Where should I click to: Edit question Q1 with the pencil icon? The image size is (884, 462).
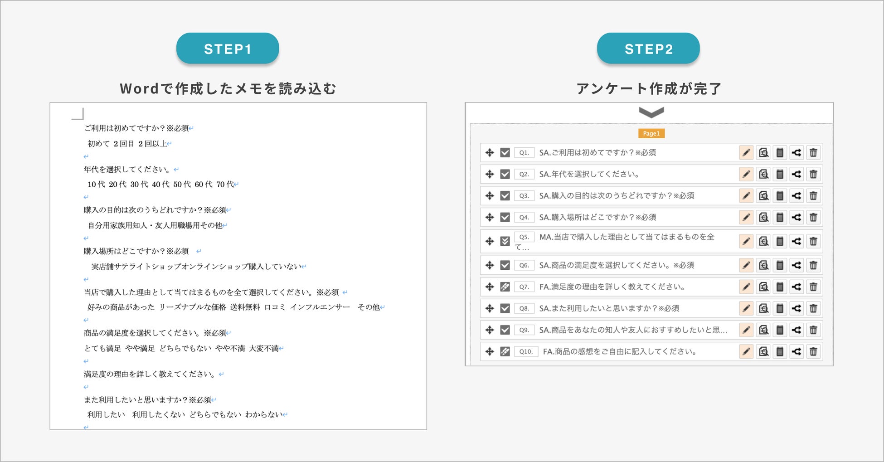746,153
